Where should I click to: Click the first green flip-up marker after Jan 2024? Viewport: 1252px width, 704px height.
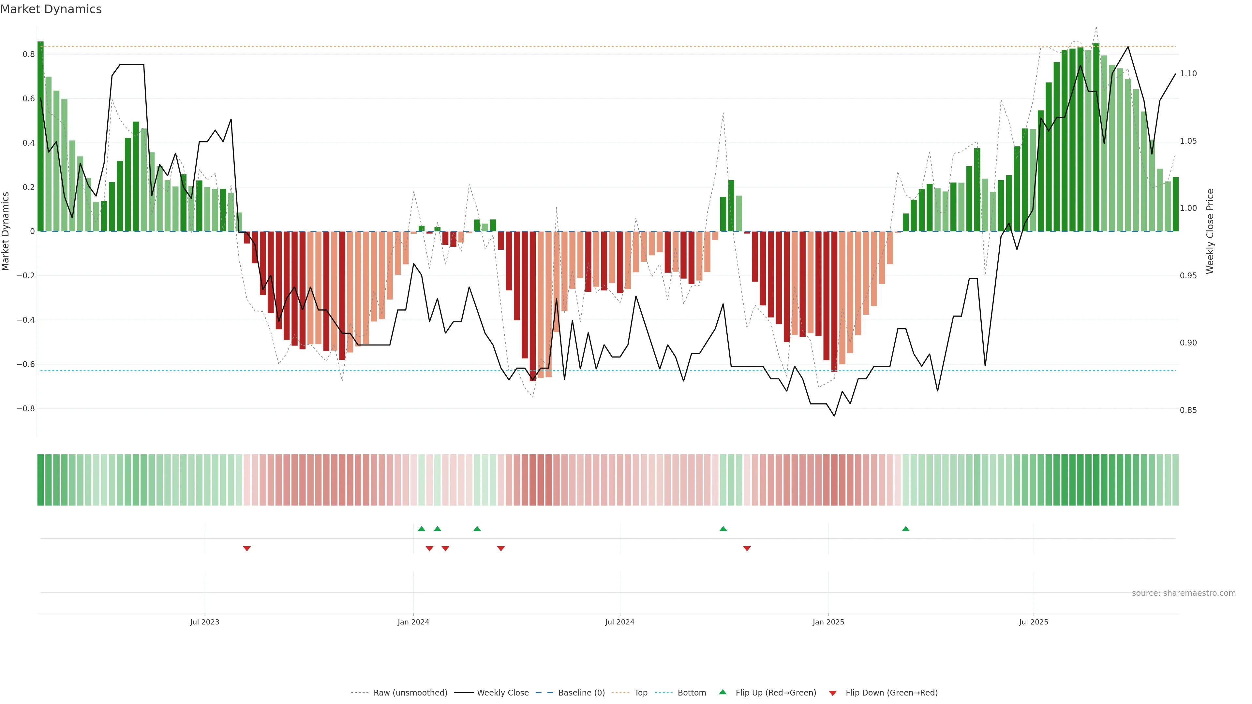421,529
